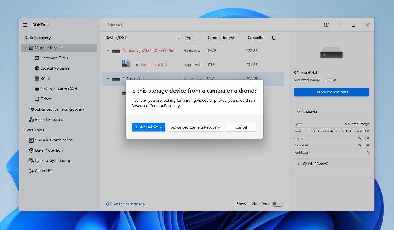
Task: Click the RAIDs icon in sidebar
Action: point(37,79)
